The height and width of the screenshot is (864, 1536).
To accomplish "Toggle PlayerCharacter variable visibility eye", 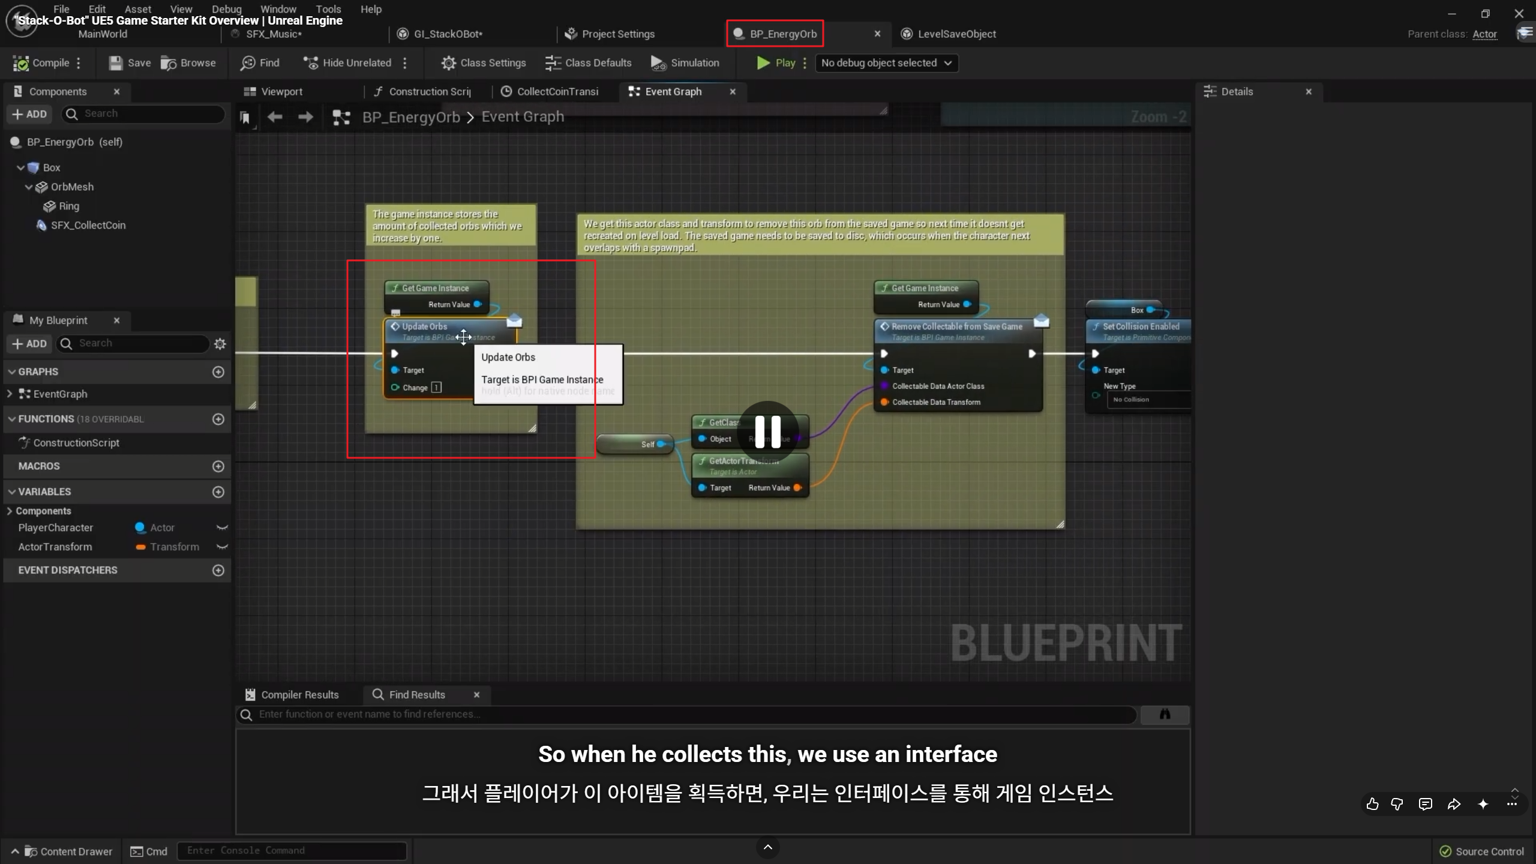I will (222, 528).
